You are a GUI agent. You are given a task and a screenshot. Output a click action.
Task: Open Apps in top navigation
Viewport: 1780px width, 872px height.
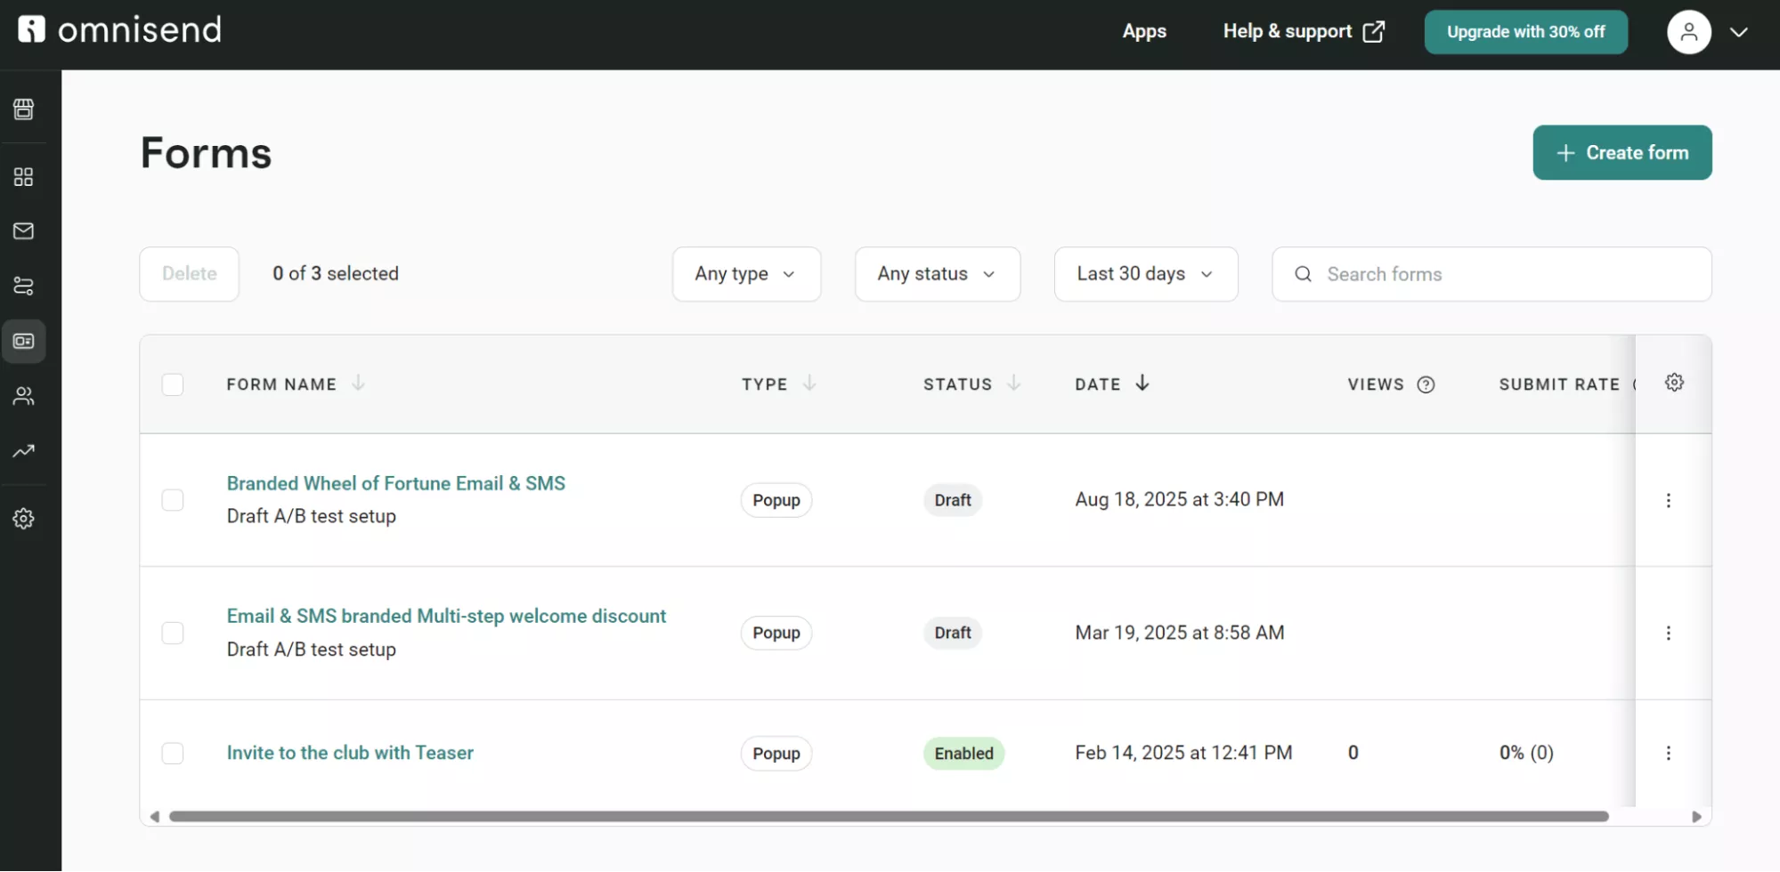[x=1144, y=31]
